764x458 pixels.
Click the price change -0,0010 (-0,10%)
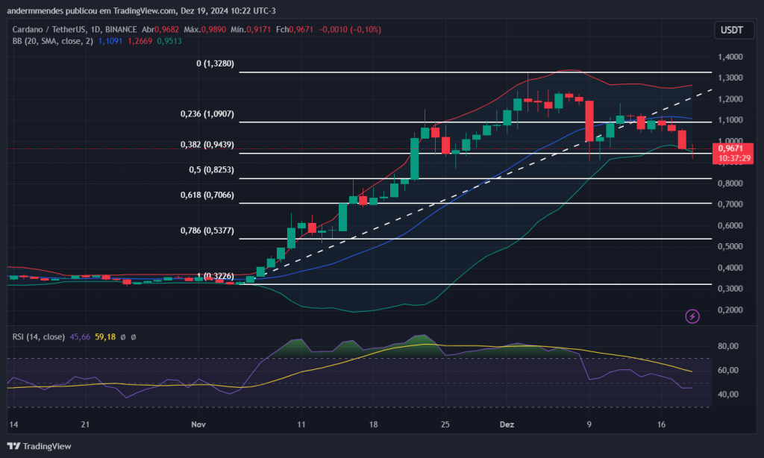[x=350, y=29]
